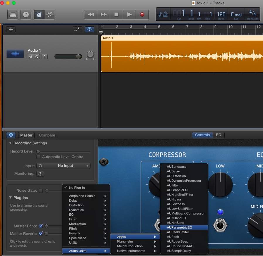Switch to the EQ tab
The height and width of the screenshot is (256, 263).
point(219,135)
